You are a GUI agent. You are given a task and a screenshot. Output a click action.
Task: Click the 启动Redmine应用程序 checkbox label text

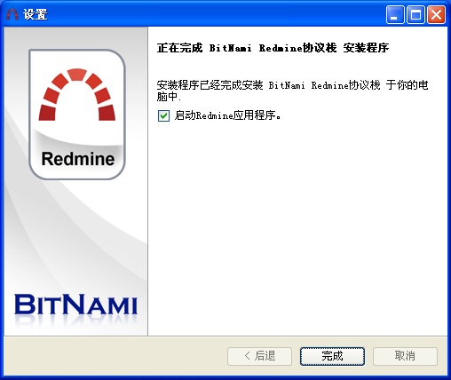(227, 115)
